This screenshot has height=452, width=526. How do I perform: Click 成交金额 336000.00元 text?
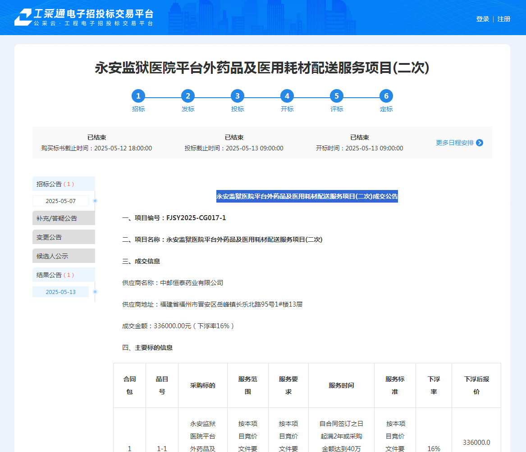178,326
